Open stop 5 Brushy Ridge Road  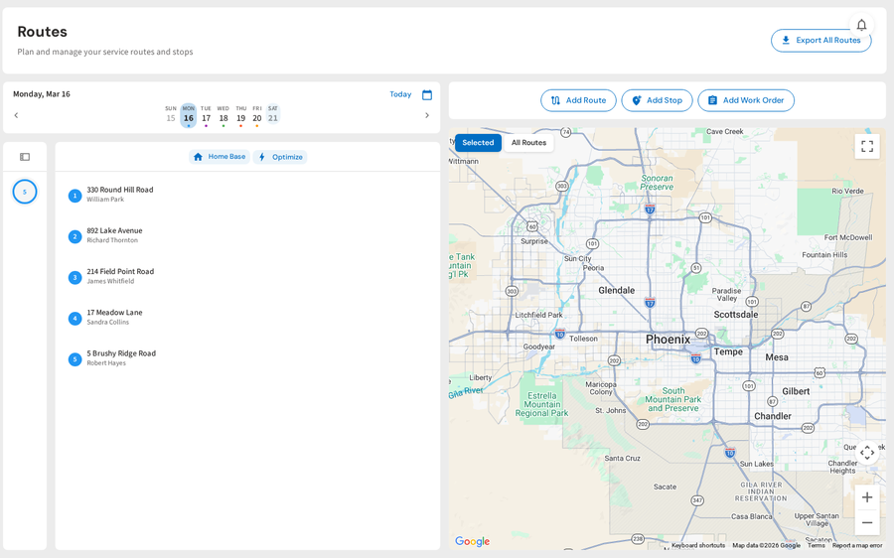[121, 353]
